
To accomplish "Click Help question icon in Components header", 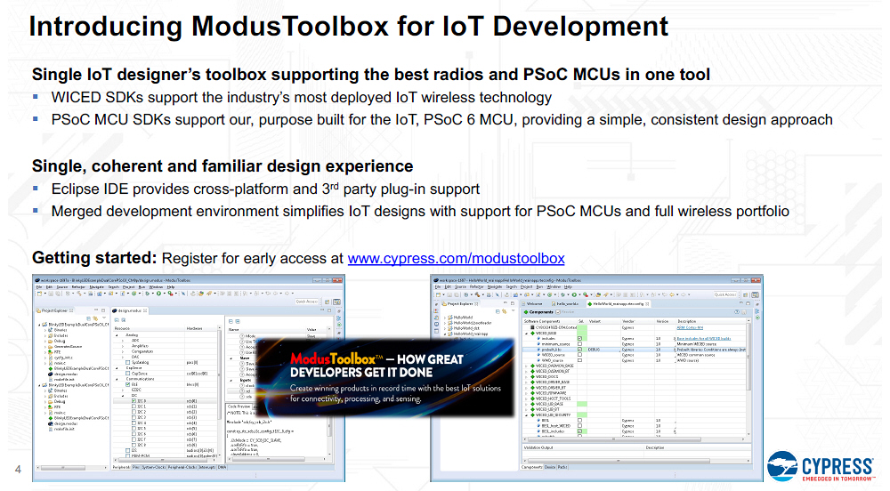I will pyautogui.click(x=737, y=312).
